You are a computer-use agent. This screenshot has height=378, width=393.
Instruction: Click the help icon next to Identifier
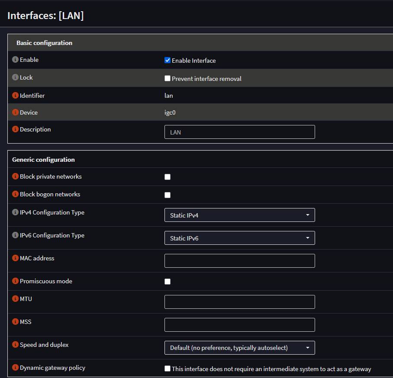point(15,96)
